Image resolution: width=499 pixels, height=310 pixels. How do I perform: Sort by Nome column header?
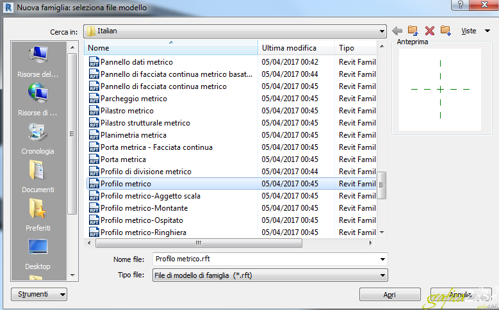[x=171, y=48]
